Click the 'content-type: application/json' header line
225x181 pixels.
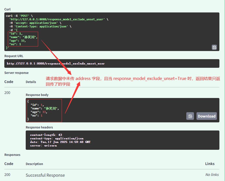pos(57,138)
